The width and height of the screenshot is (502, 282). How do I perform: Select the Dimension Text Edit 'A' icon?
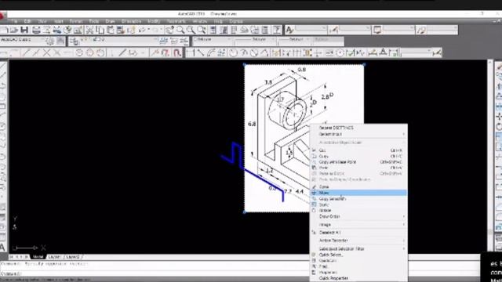point(383,52)
